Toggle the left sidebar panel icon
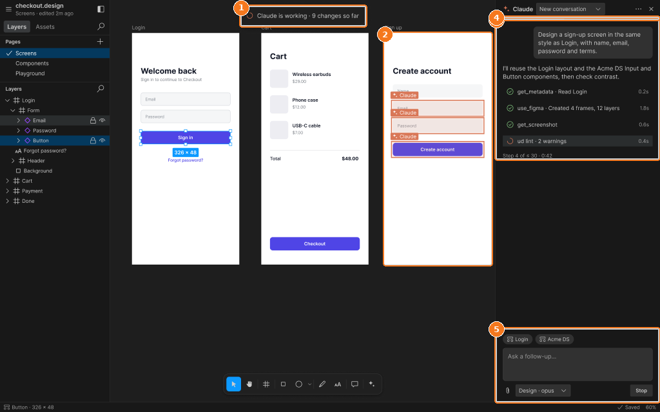The height and width of the screenshot is (412, 660). click(101, 9)
